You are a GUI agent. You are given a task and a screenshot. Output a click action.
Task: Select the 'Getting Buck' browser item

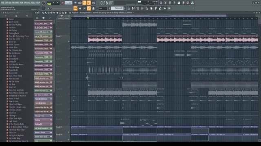coord(14,33)
